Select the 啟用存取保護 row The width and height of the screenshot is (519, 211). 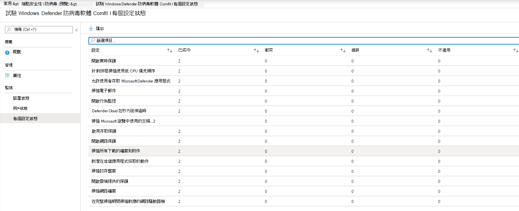pyautogui.click(x=304, y=131)
